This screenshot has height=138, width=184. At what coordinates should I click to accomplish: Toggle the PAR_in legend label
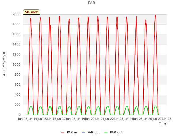point(72,132)
